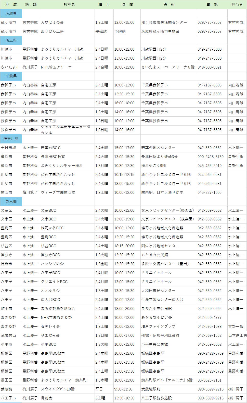Click the ハマシギの会 classroom cell
Viewport: 247px width, 403px height.
point(52,264)
